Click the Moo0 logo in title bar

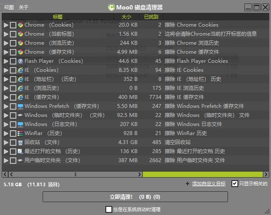click(111, 7)
